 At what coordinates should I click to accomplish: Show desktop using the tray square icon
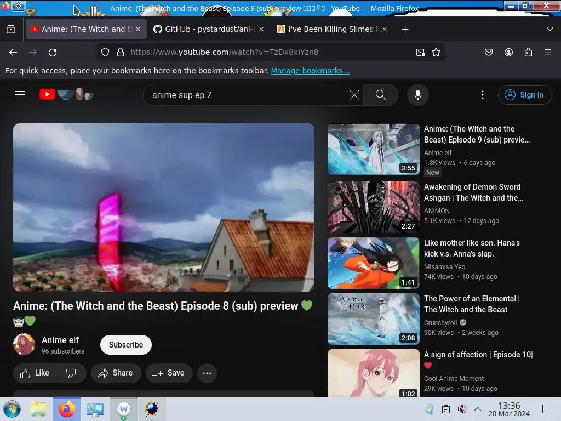[x=547, y=409]
